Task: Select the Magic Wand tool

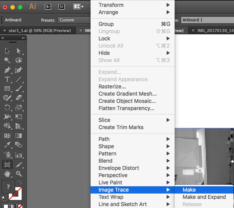Action: click(7, 60)
